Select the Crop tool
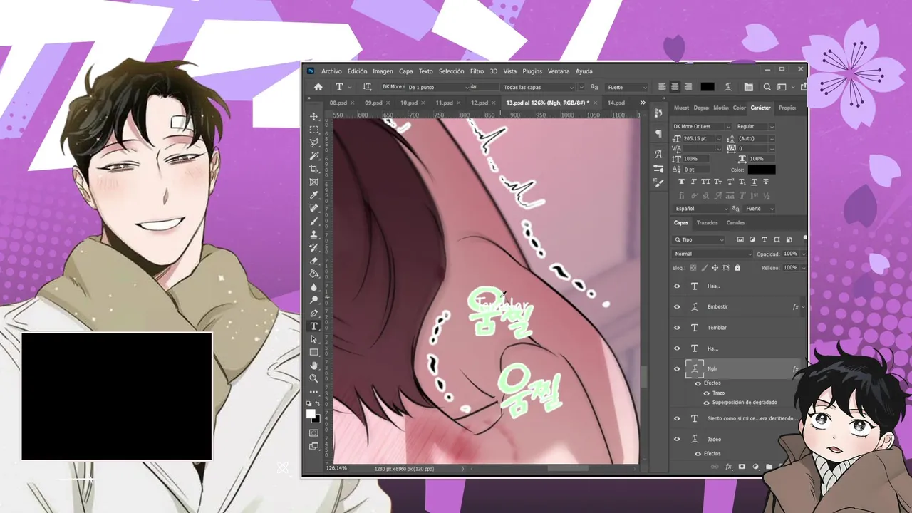 tap(313, 169)
